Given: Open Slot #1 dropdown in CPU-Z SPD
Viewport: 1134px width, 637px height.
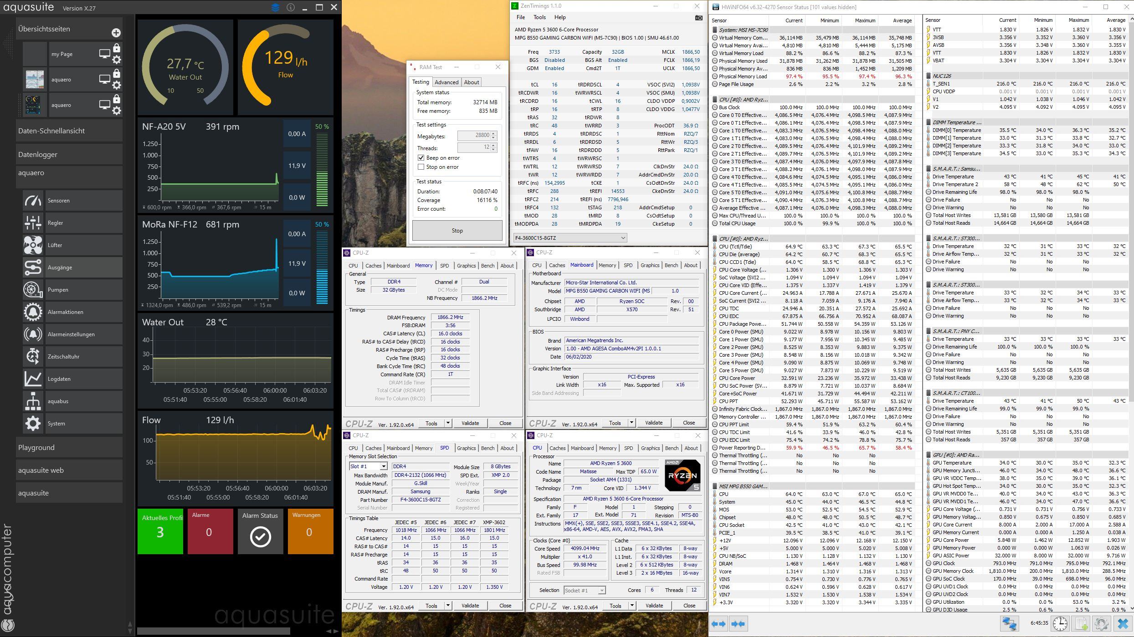Looking at the screenshot, I should click(368, 466).
